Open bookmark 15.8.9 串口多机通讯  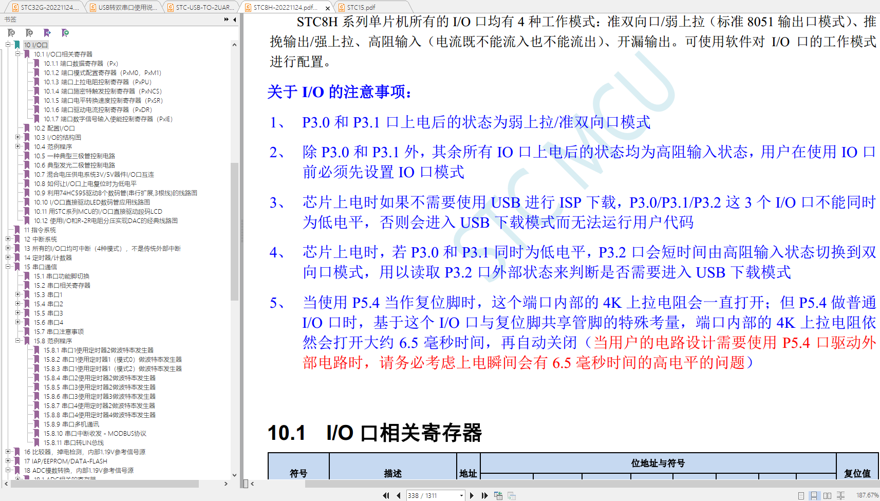point(71,424)
